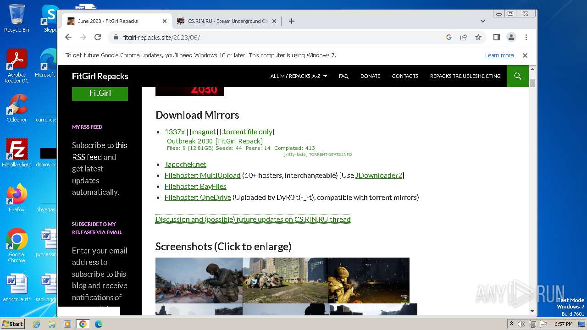Click the RSS feed 'this' link
Screen dimensions: 587x330
[x=121, y=145]
